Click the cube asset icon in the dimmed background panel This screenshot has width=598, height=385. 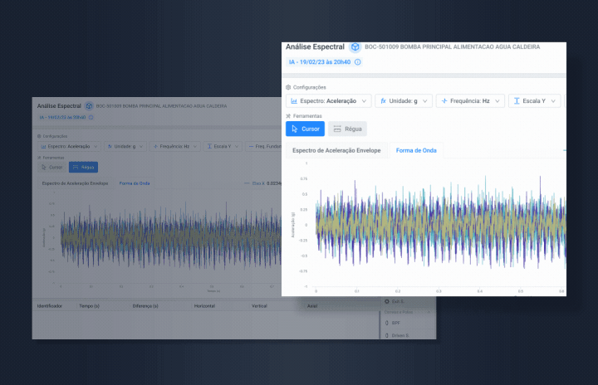click(x=89, y=106)
